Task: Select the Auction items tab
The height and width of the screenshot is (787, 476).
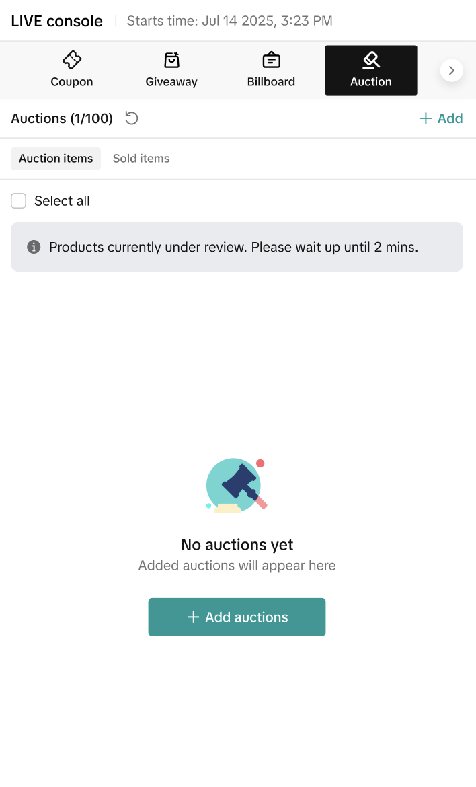Action: click(56, 159)
